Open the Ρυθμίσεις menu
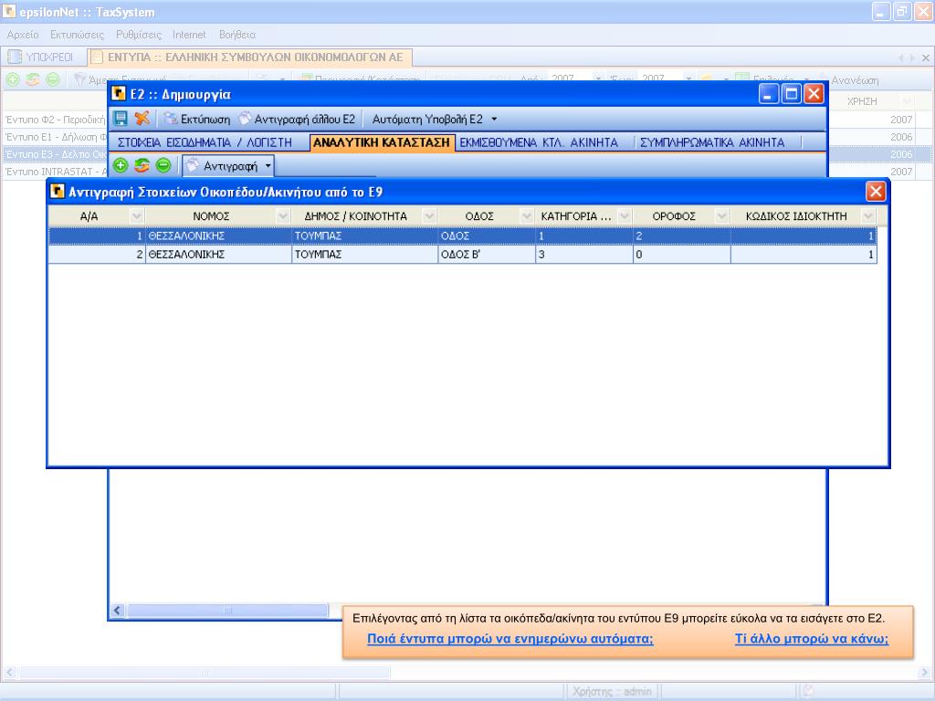Screen dimensions: 935x701 coord(139,35)
